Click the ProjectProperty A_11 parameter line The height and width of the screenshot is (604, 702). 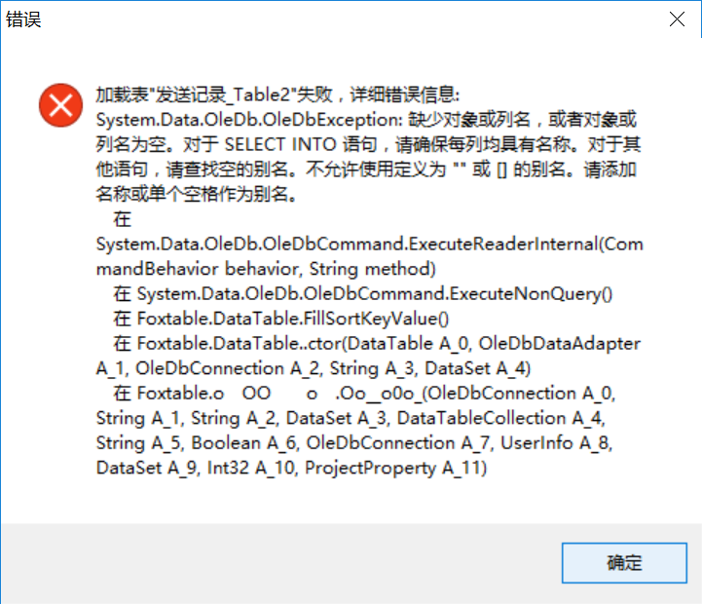(291, 468)
